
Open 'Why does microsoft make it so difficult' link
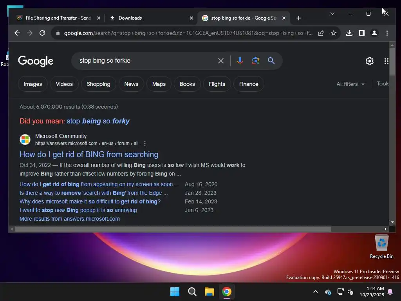click(90, 201)
